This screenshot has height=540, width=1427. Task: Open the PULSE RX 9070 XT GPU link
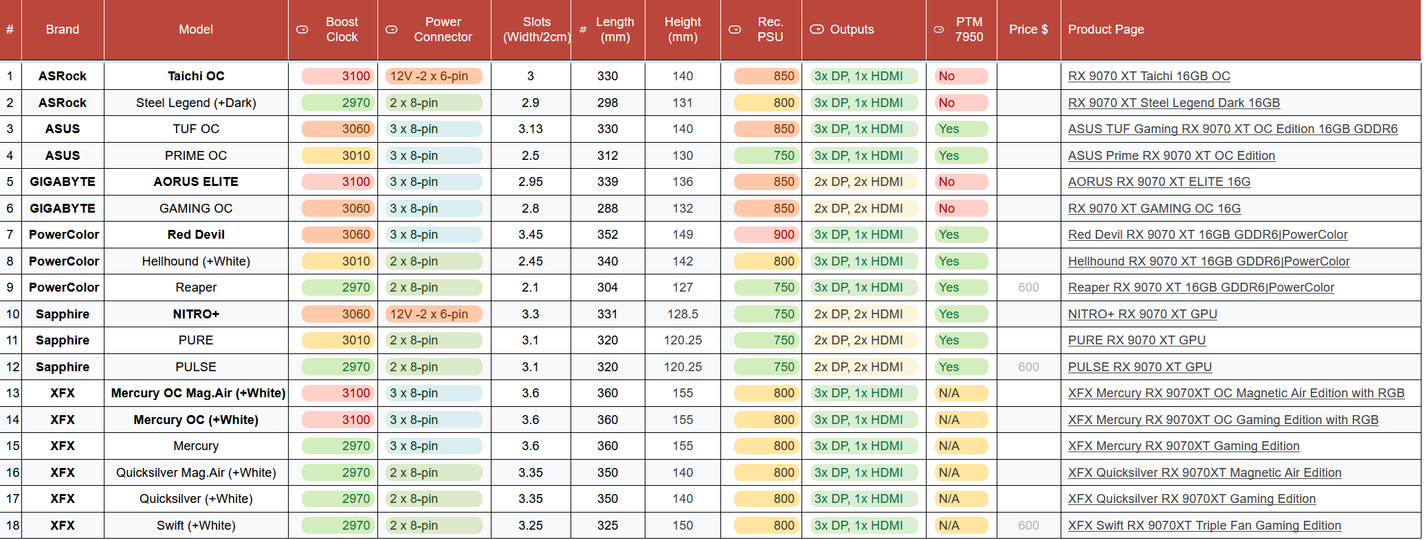coord(1140,367)
